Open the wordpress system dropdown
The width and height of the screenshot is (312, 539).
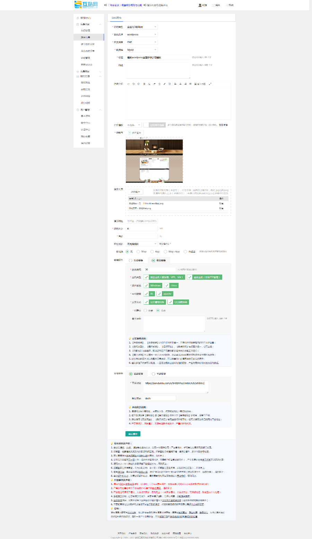141,34
